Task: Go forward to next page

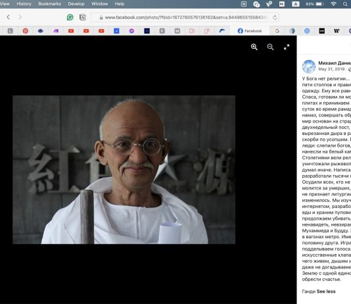Action: pos(20,17)
